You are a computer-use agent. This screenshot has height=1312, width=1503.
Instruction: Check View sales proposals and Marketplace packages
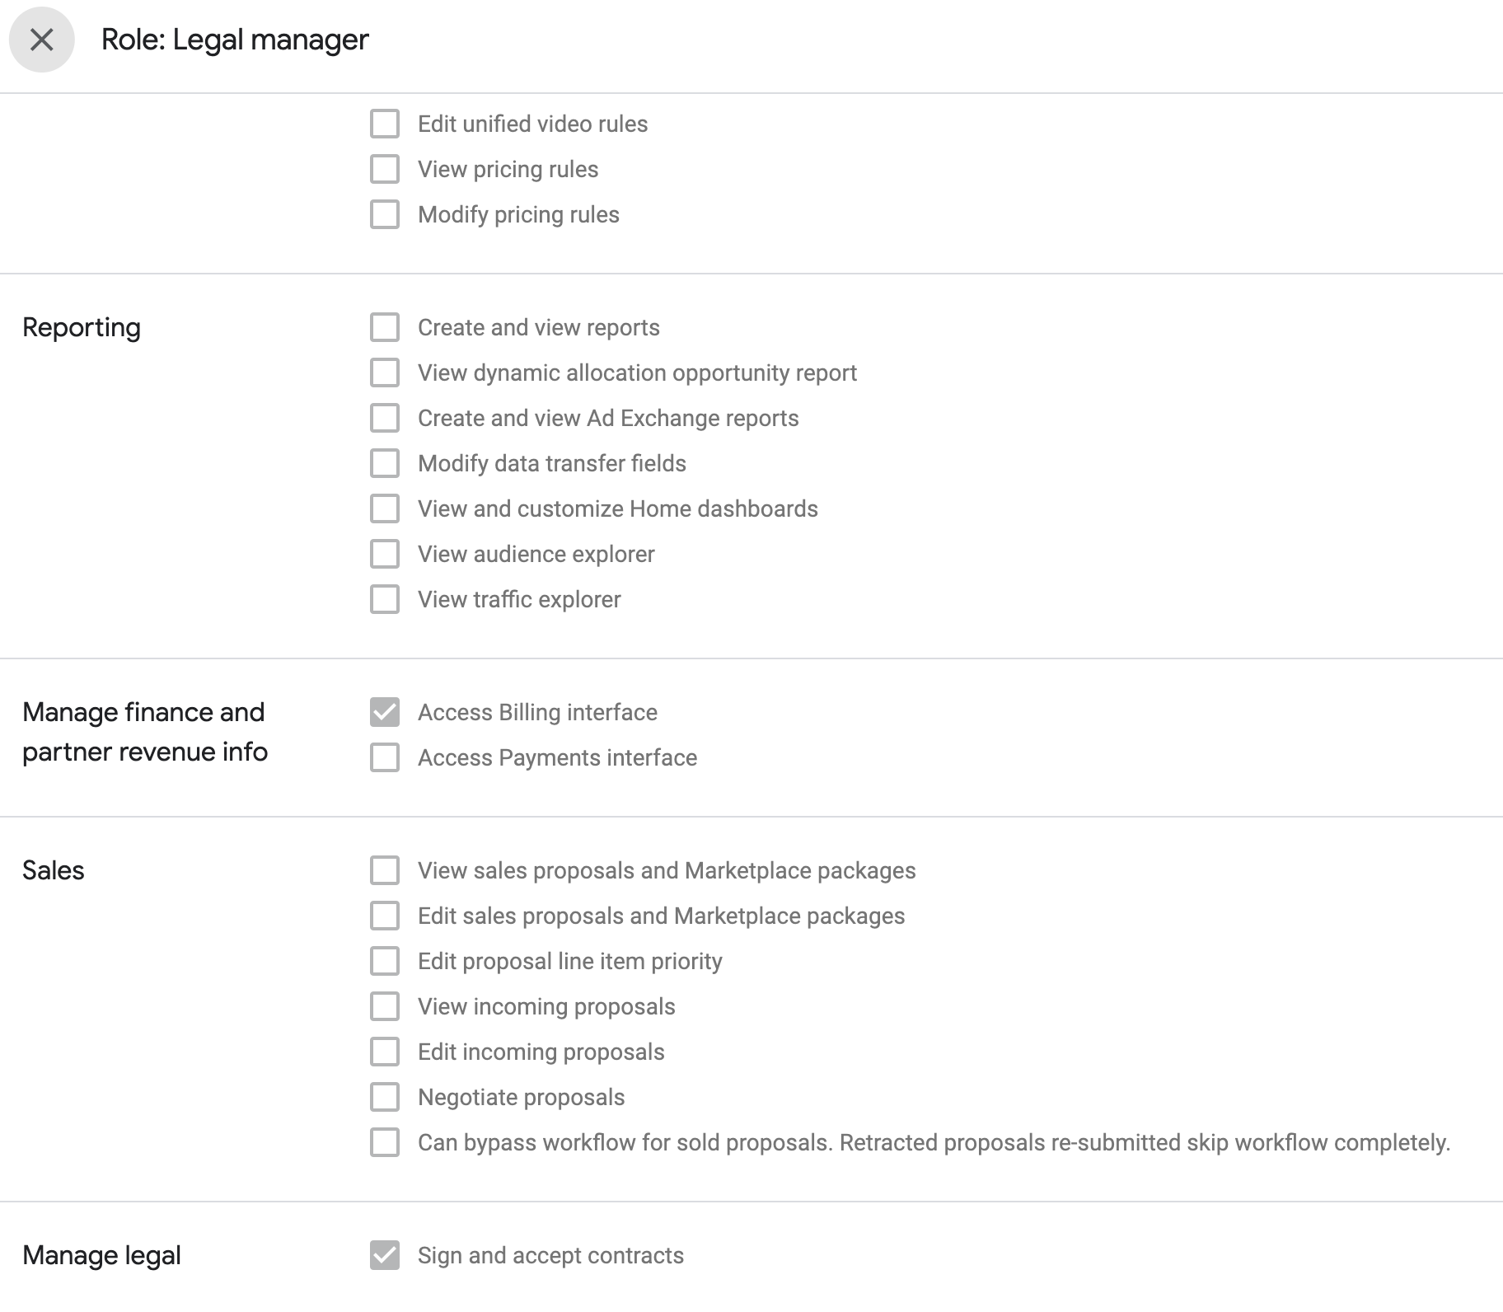(385, 870)
